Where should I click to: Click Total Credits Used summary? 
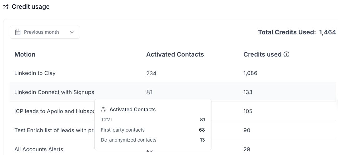coord(297,32)
